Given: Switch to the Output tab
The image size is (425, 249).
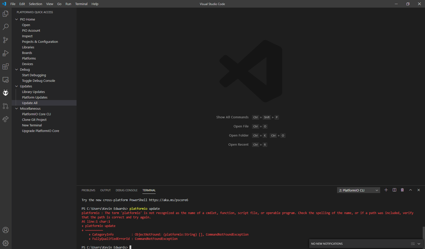Looking at the screenshot, I should coord(105,190).
